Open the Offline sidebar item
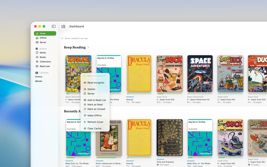The image size is (267, 167). [x=45, y=38]
